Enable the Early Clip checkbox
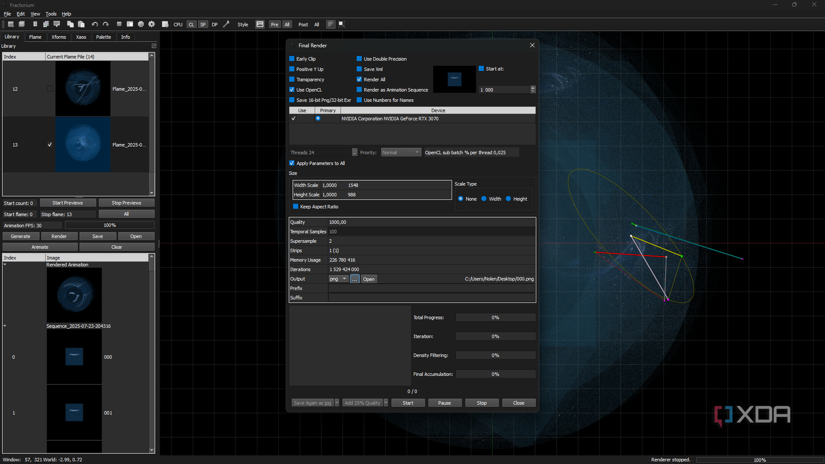This screenshot has height=464, width=825. tap(292, 58)
